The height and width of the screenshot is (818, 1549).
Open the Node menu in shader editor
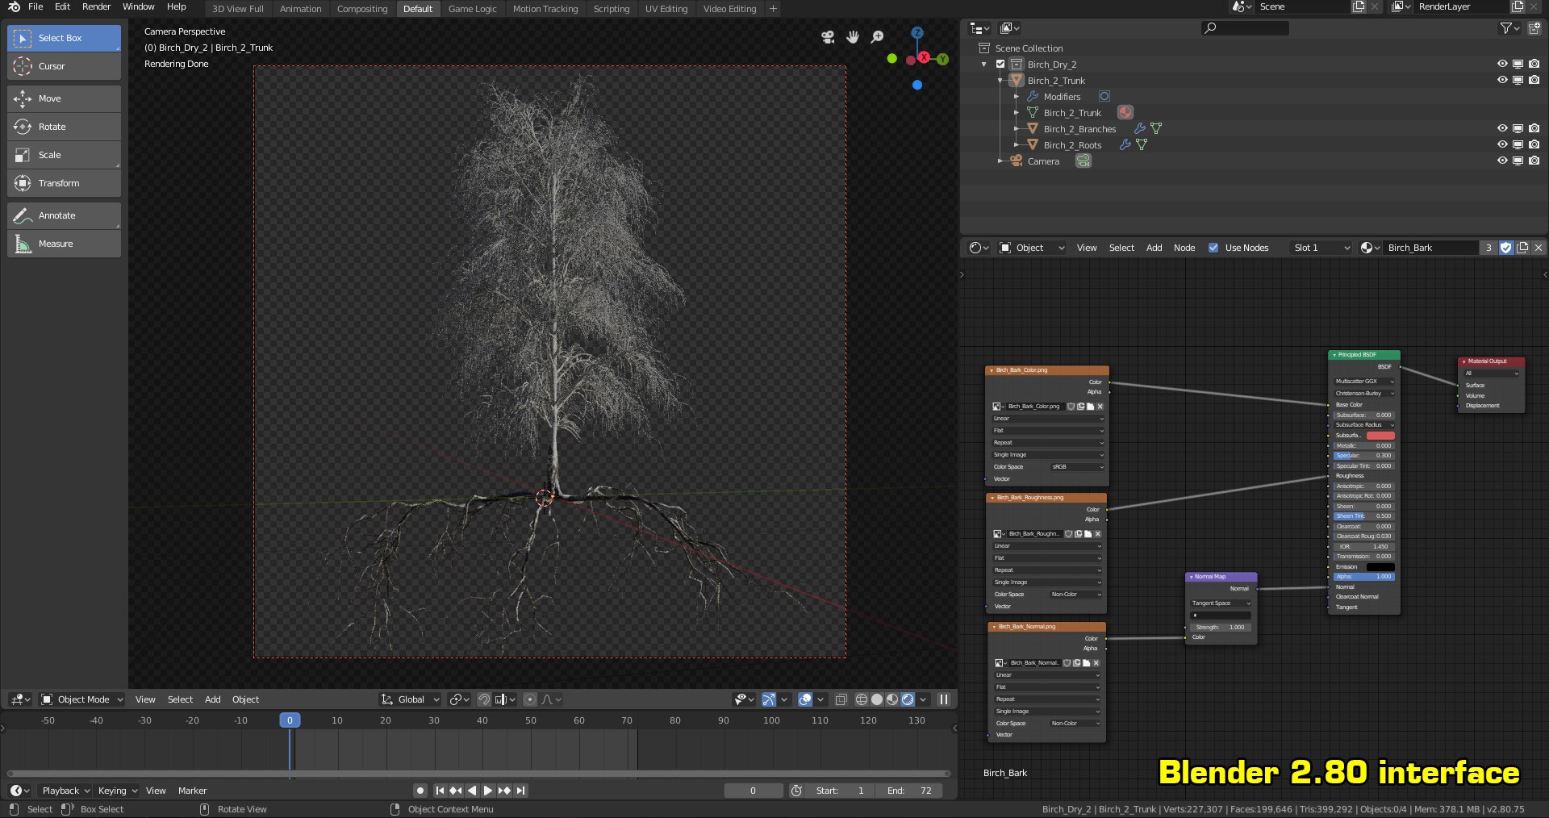(x=1184, y=248)
